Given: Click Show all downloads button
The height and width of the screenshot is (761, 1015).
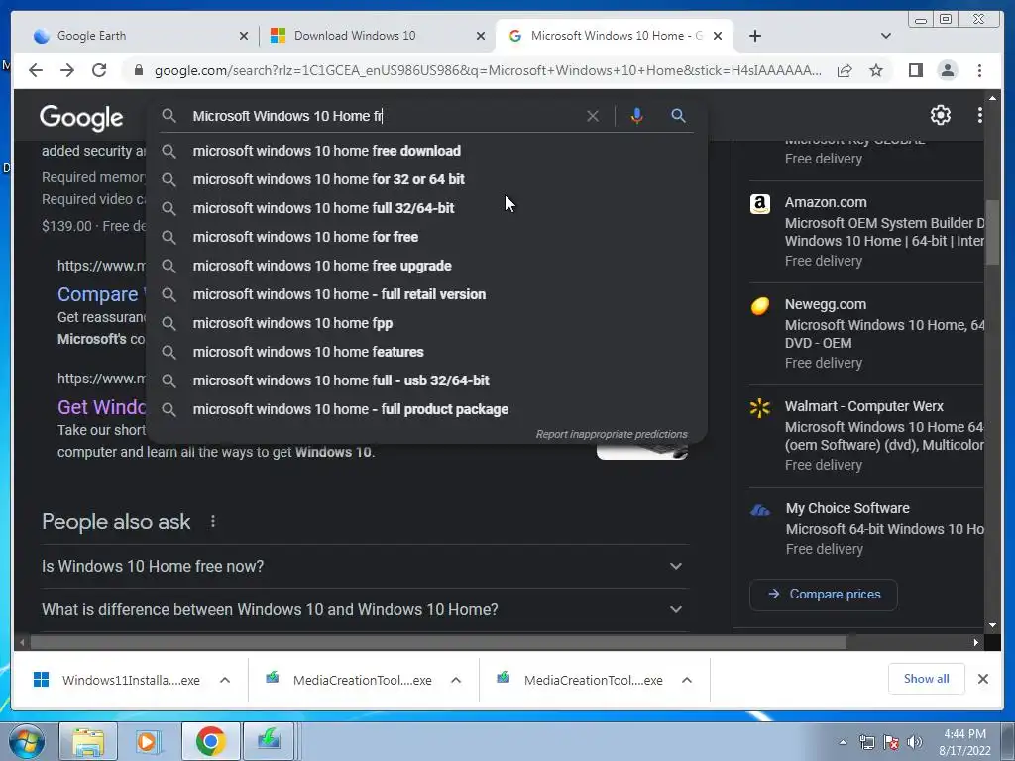Looking at the screenshot, I should (927, 679).
